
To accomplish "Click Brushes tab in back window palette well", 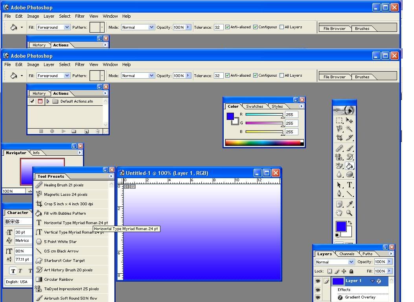I will [362, 29].
